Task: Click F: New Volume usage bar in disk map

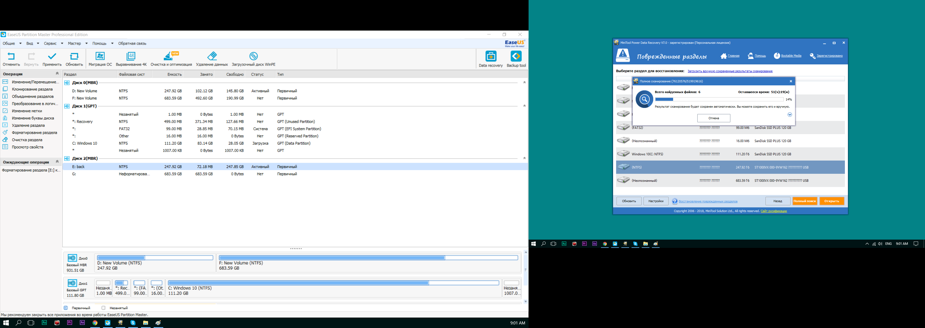Action: (368, 257)
